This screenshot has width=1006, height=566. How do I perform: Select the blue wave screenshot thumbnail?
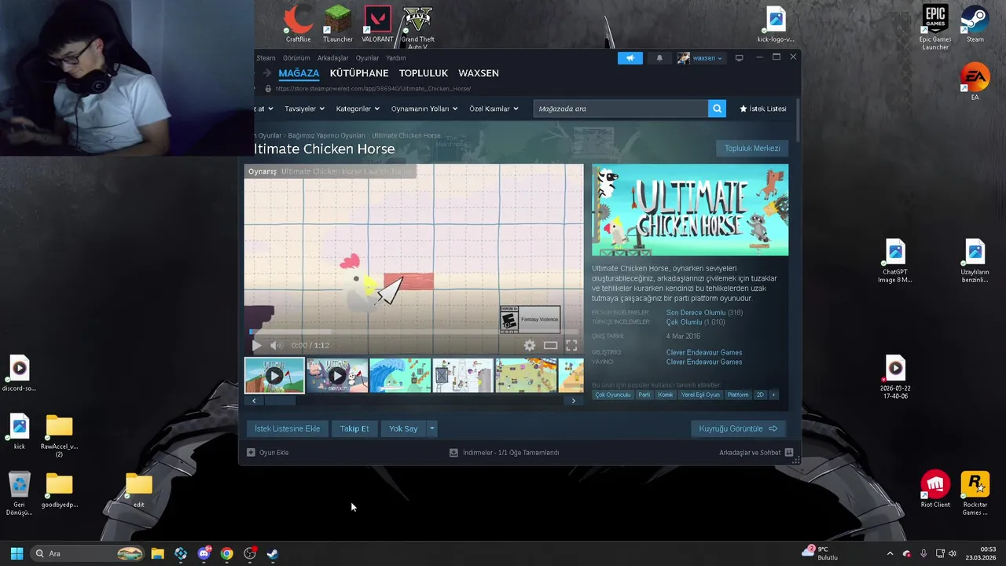tap(400, 376)
